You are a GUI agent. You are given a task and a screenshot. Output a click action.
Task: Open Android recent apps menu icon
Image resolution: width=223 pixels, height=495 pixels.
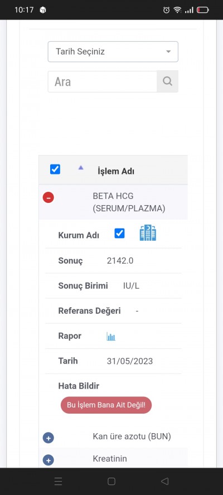58,481
